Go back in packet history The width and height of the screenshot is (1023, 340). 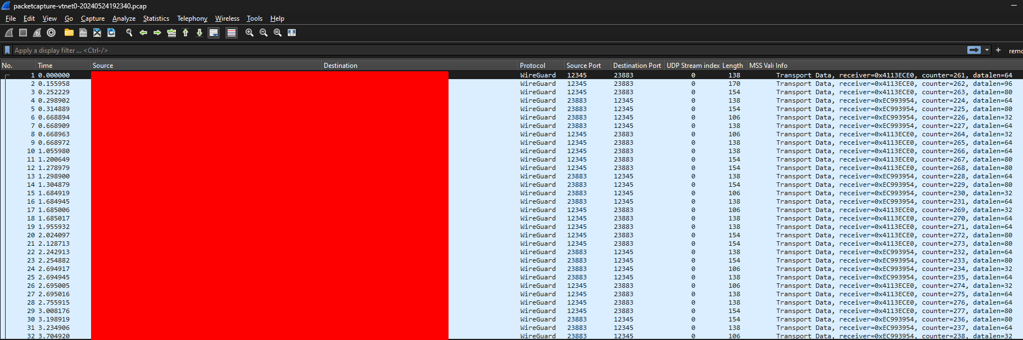pos(143,33)
